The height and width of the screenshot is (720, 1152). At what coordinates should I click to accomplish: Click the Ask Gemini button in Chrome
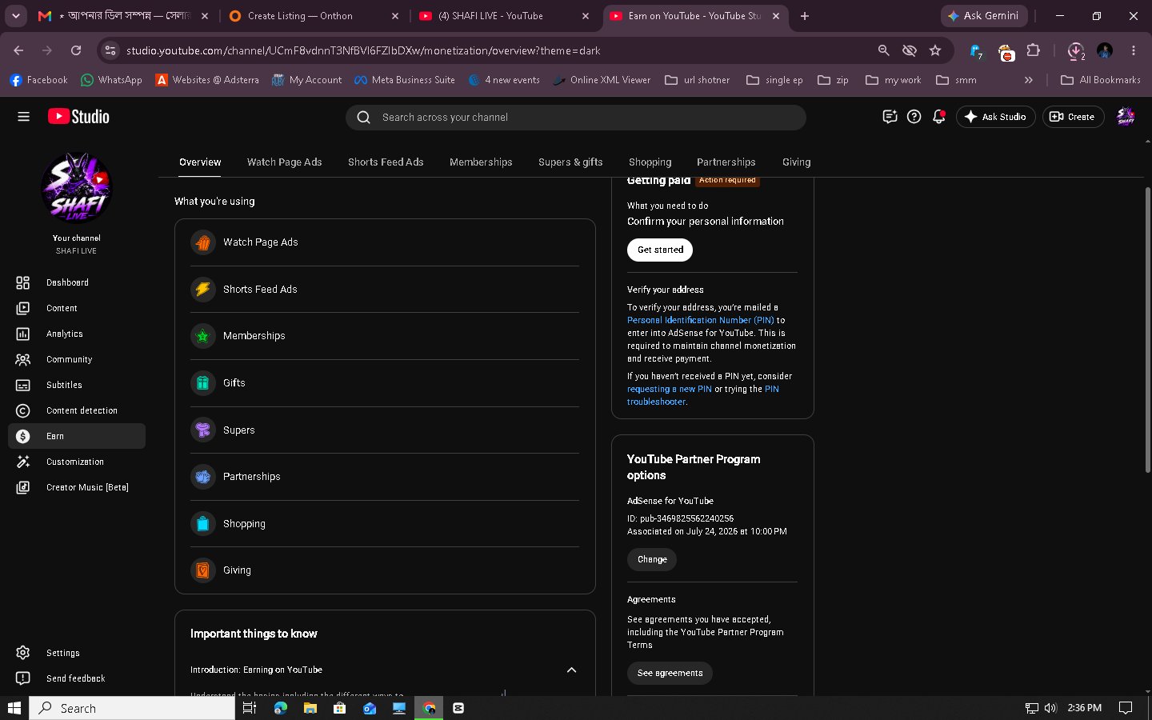click(984, 16)
